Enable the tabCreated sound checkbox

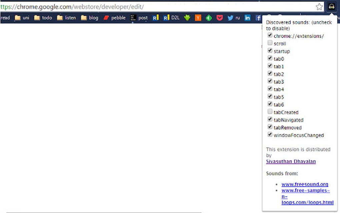coord(270,111)
